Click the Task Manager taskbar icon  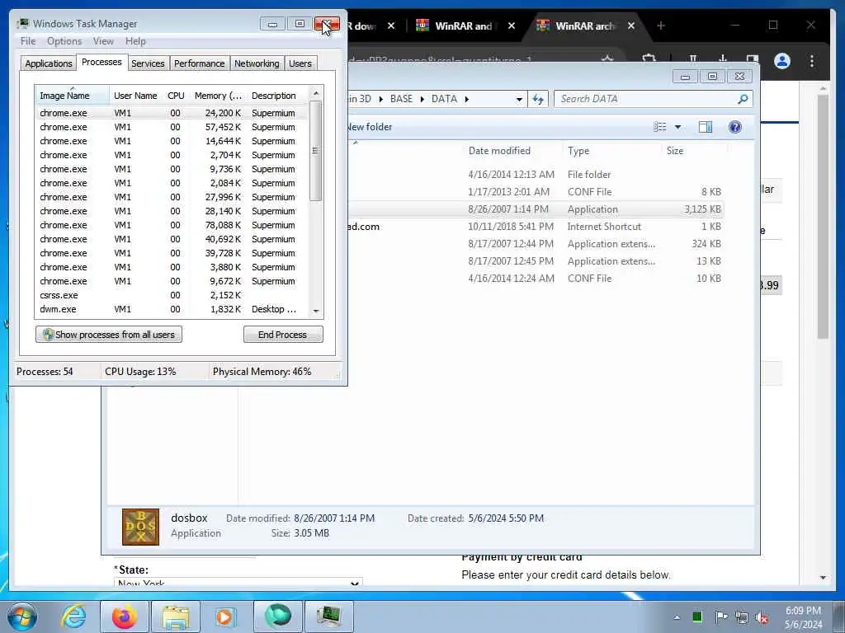pos(328,617)
